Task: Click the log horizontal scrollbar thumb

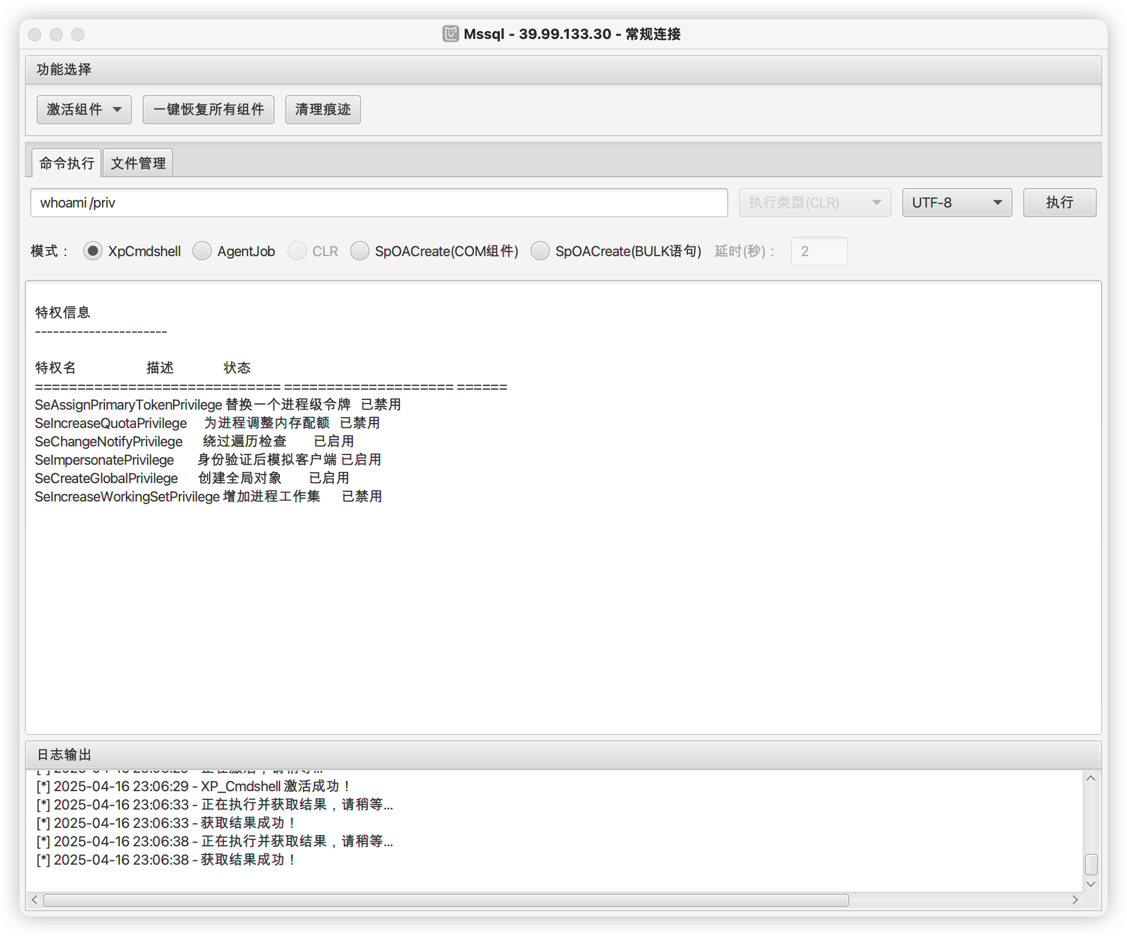Action: coord(446,900)
